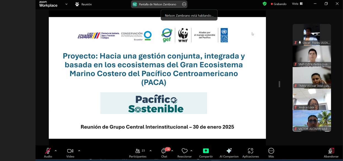Viewport: 343px width, 161px height.
Task: Toggle the Video camera button
Action: (70, 152)
